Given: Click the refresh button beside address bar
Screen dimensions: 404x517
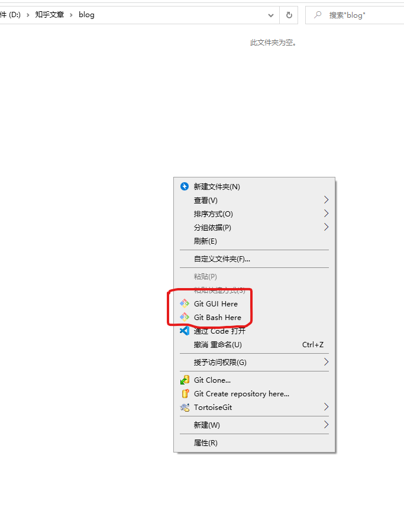Looking at the screenshot, I should [x=289, y=15].
